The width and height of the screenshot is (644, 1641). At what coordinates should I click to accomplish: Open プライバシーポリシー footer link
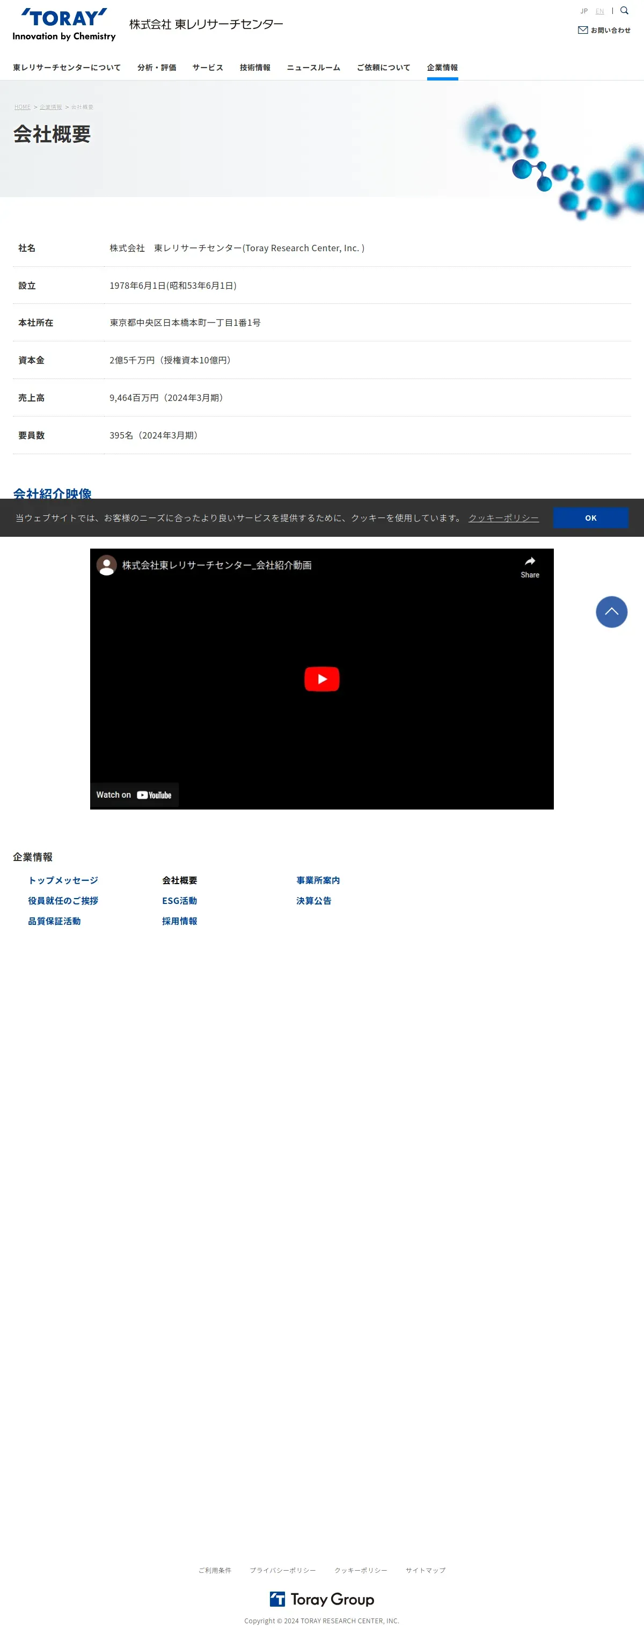point(283,1570)
